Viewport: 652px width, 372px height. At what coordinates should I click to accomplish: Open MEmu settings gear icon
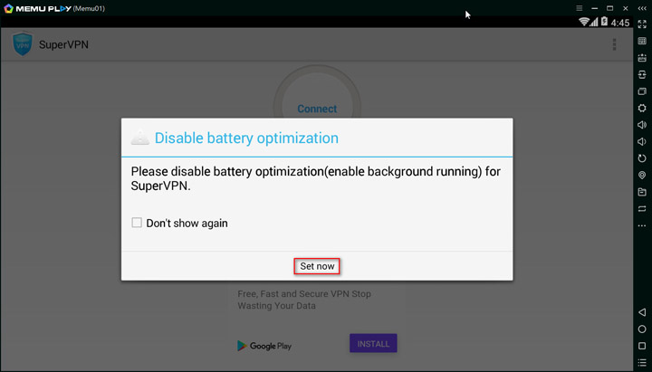pos(642,108)
